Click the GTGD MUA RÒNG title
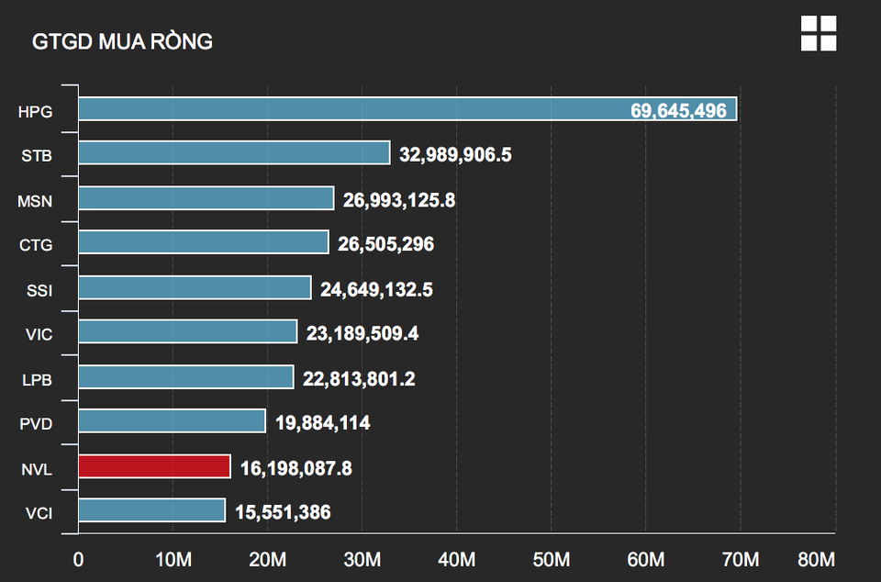This screenshot has height=582, width=881. click(x=122, y=41)
